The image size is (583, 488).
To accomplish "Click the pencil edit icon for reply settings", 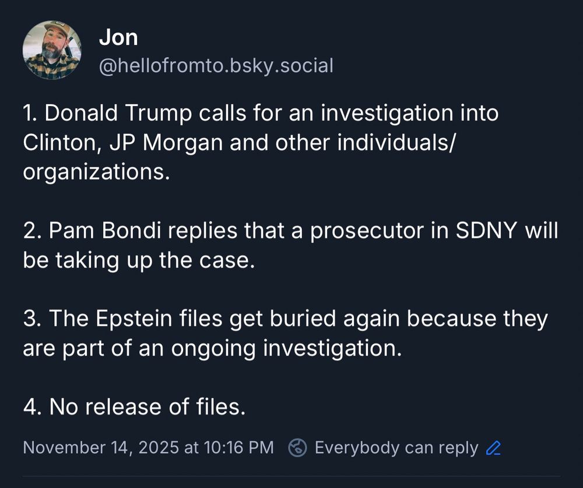I will tap(493, 448).
